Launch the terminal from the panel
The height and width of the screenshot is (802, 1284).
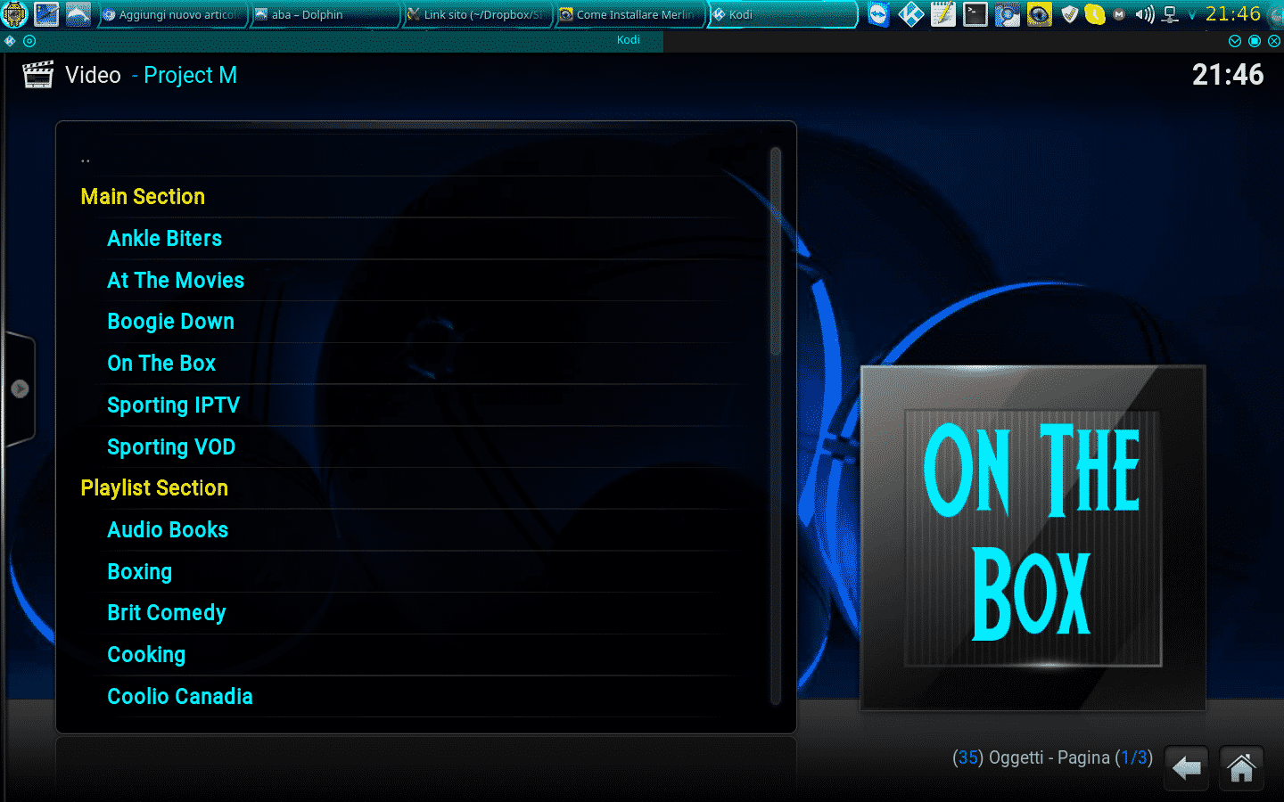[x=975, y=14]
